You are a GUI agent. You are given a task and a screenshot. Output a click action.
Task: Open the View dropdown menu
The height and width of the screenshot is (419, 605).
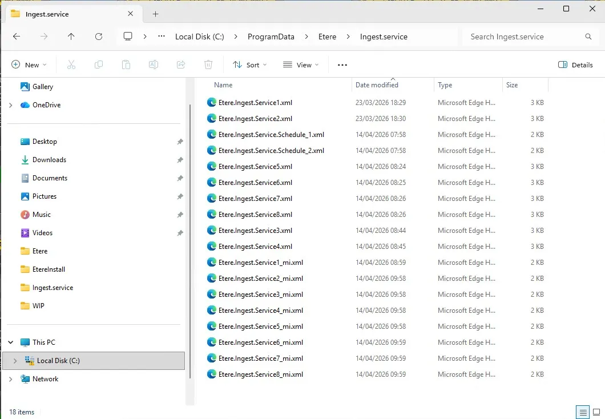(x=301, y=65)
